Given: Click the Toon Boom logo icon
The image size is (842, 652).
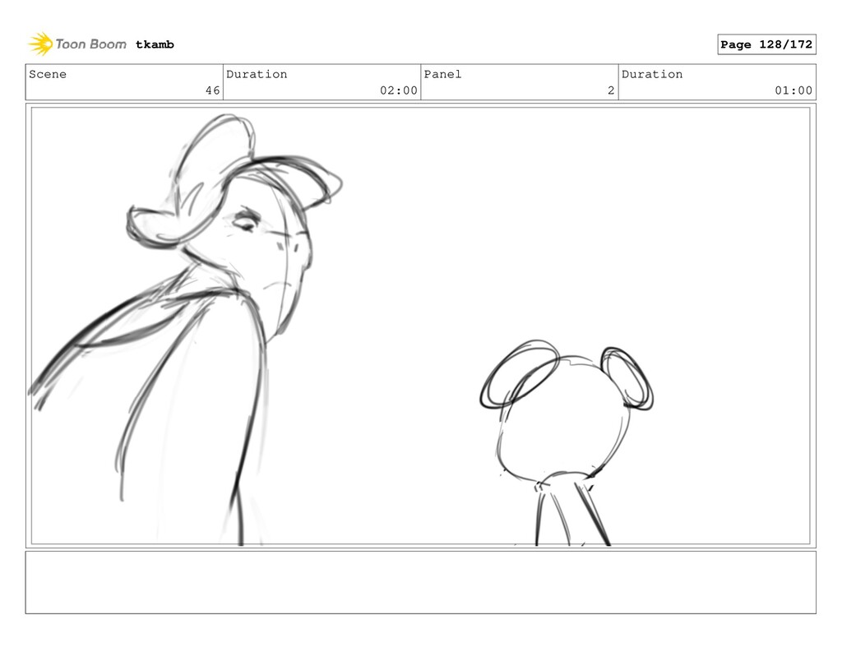Looking at the screenshot, I should [40, 44].
